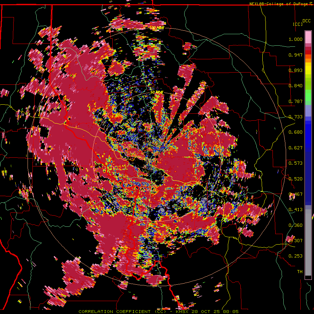Select the 0.573 scale value
The width and height of the screenshot is (314, 314).
[x=296, y=163]
